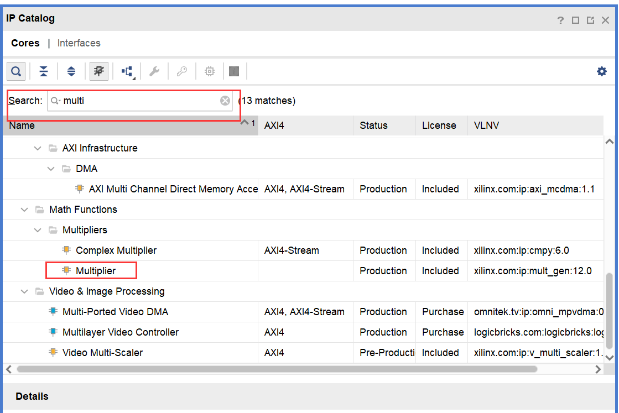
Task: Click the AXI Infrastructure folder label
Action: [x=100, y=148]
